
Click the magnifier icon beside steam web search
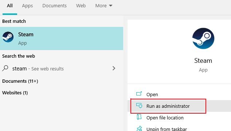click(5, 68)
